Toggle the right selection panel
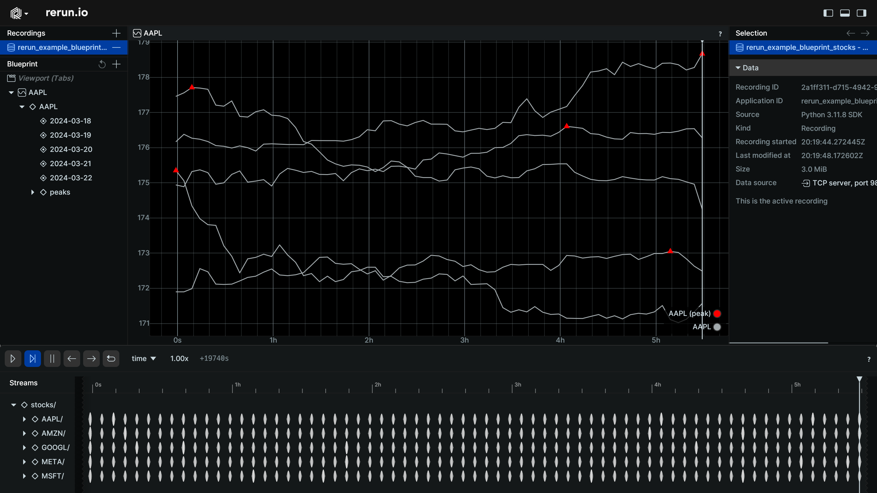Image resolution: width=877 pixels, height=493 pixels. pos(861,13)
